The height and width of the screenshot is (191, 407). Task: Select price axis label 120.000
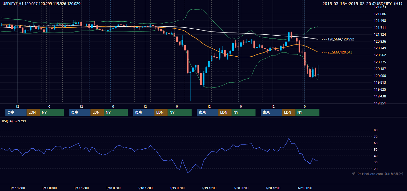[380, 76]
